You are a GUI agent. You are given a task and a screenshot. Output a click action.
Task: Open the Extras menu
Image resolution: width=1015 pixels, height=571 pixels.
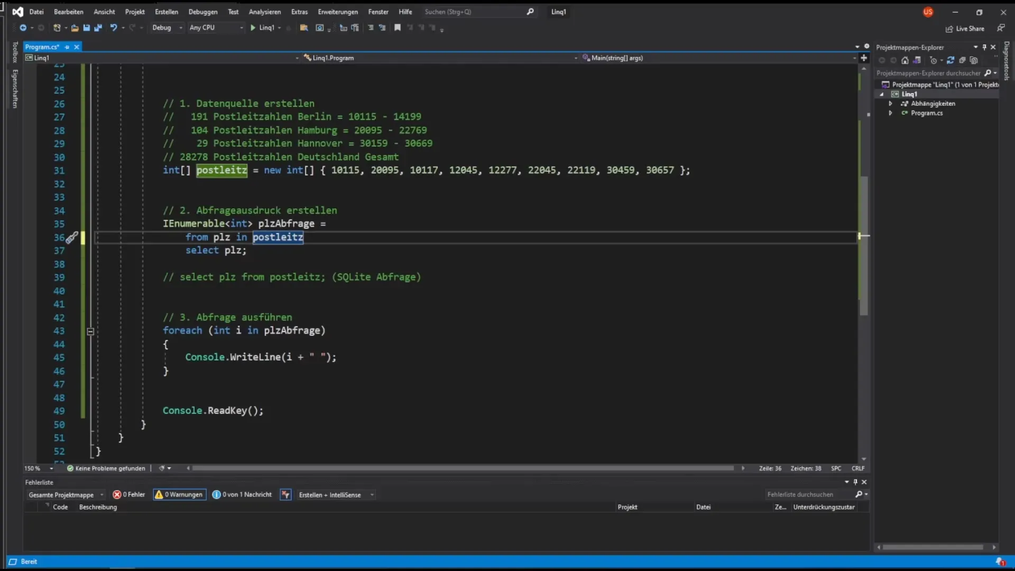coord(299,12)
